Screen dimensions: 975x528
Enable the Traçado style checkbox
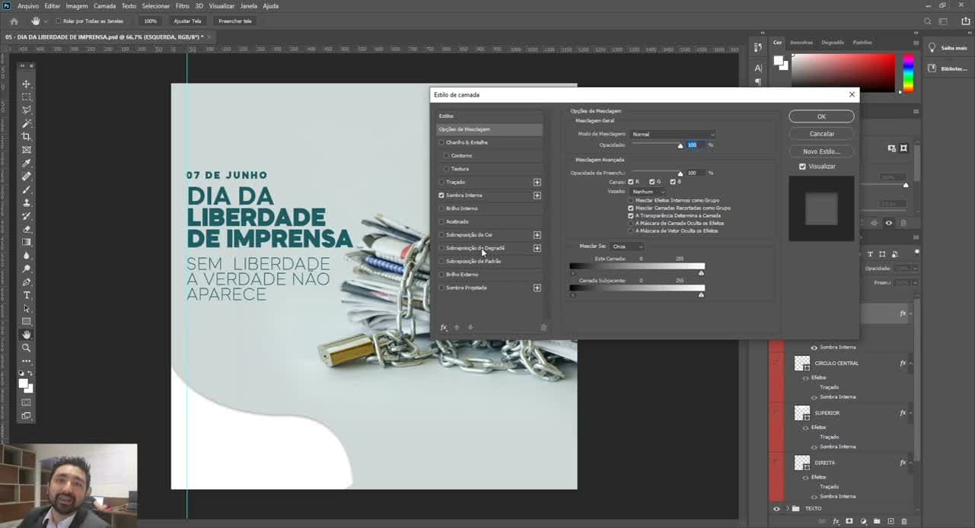pos(441,182)
